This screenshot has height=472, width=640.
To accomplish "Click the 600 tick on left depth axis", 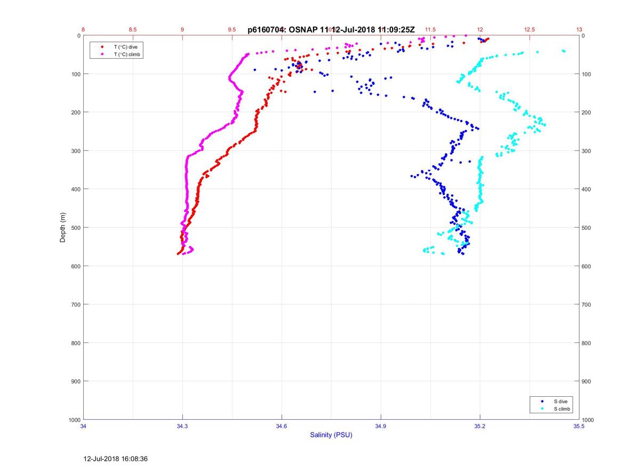I will click(x=76, y=266).
